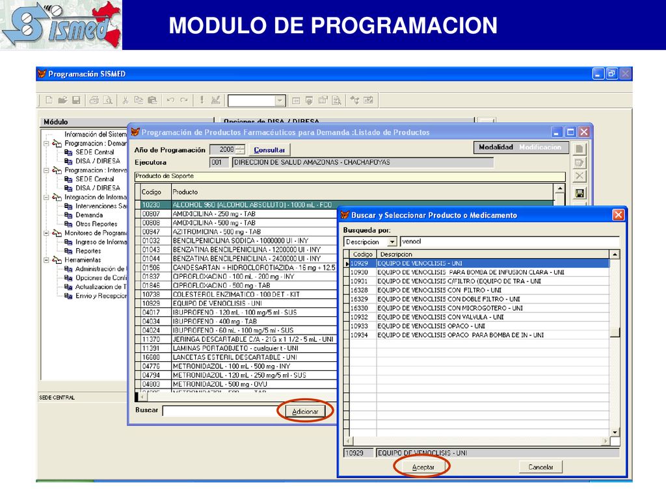The width and height of the screenshot is (666, 499).
Task: Click the Paste clipboard toolbar icon
Action: coord(152,100)
